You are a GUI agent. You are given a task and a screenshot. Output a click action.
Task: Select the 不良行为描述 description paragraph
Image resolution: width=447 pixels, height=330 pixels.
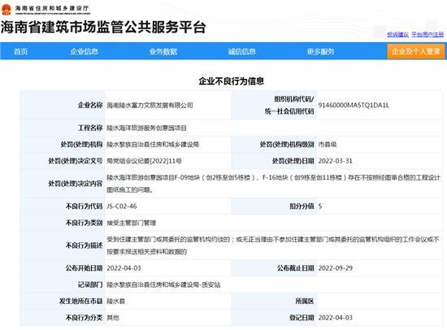273,245
